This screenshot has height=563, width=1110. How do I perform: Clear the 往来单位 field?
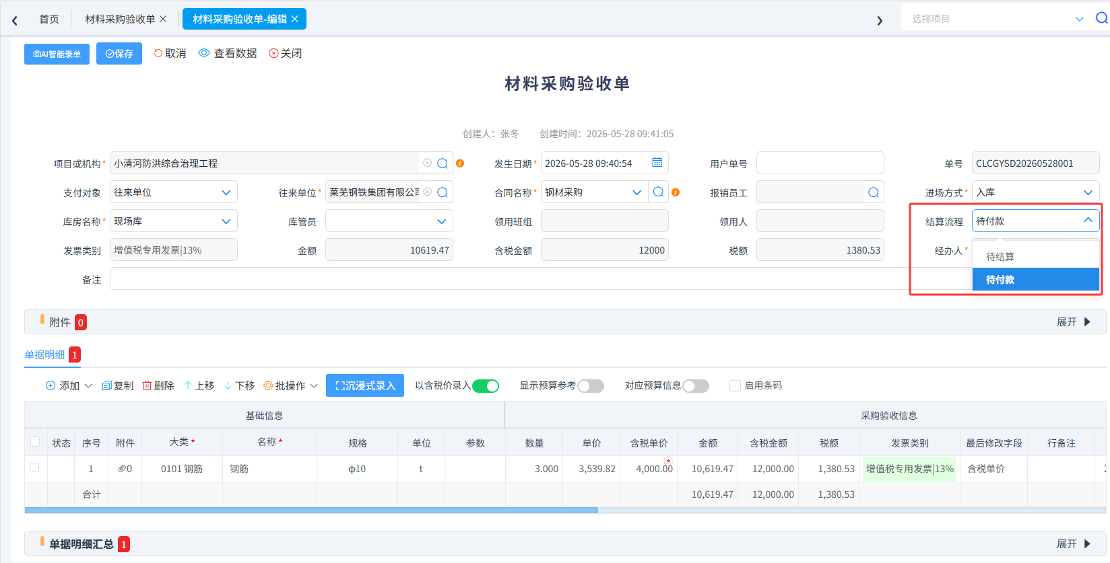tap(427, 192)
